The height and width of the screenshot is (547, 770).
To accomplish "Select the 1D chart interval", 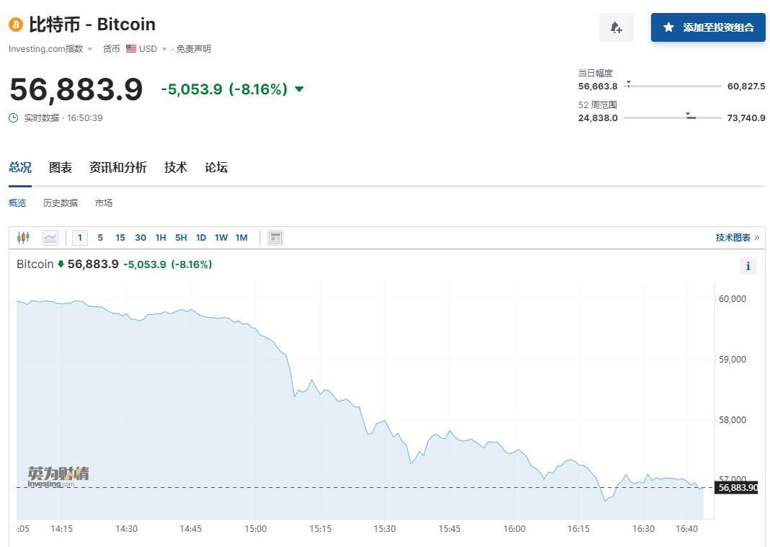I will [x=200, y=237].
